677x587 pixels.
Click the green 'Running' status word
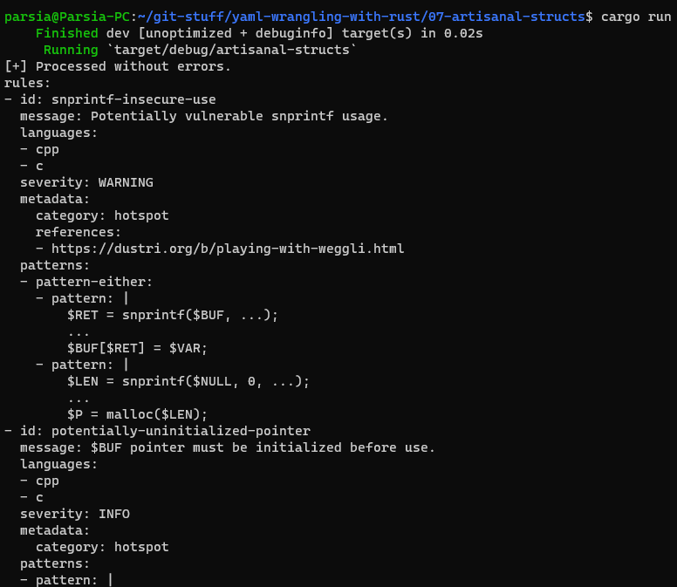coord(70,50)
